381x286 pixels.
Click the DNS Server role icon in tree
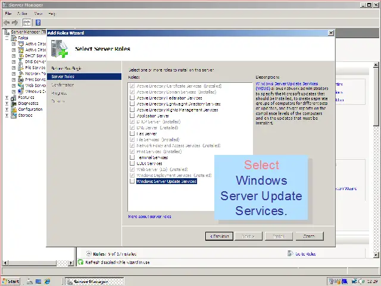pyautogui.click(x=21, y=62)
